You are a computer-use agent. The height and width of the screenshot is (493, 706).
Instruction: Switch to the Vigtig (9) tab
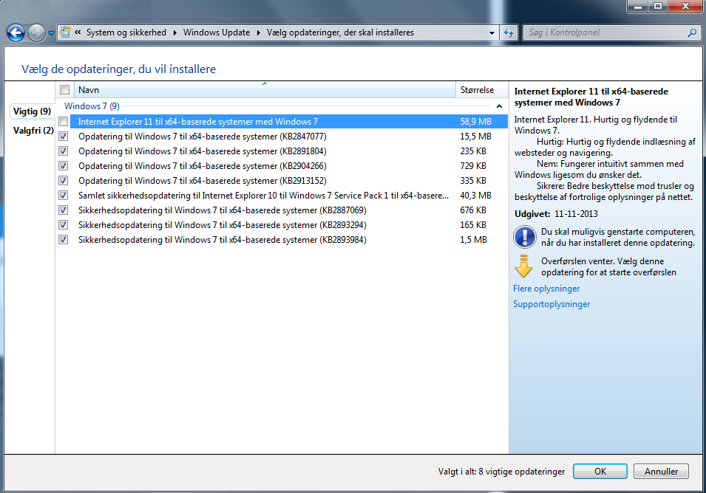tap(32, 111)
